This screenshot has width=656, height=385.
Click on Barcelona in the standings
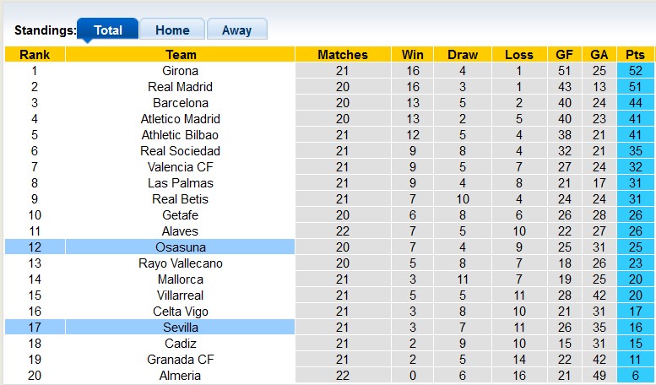click(x=180, y=103)
